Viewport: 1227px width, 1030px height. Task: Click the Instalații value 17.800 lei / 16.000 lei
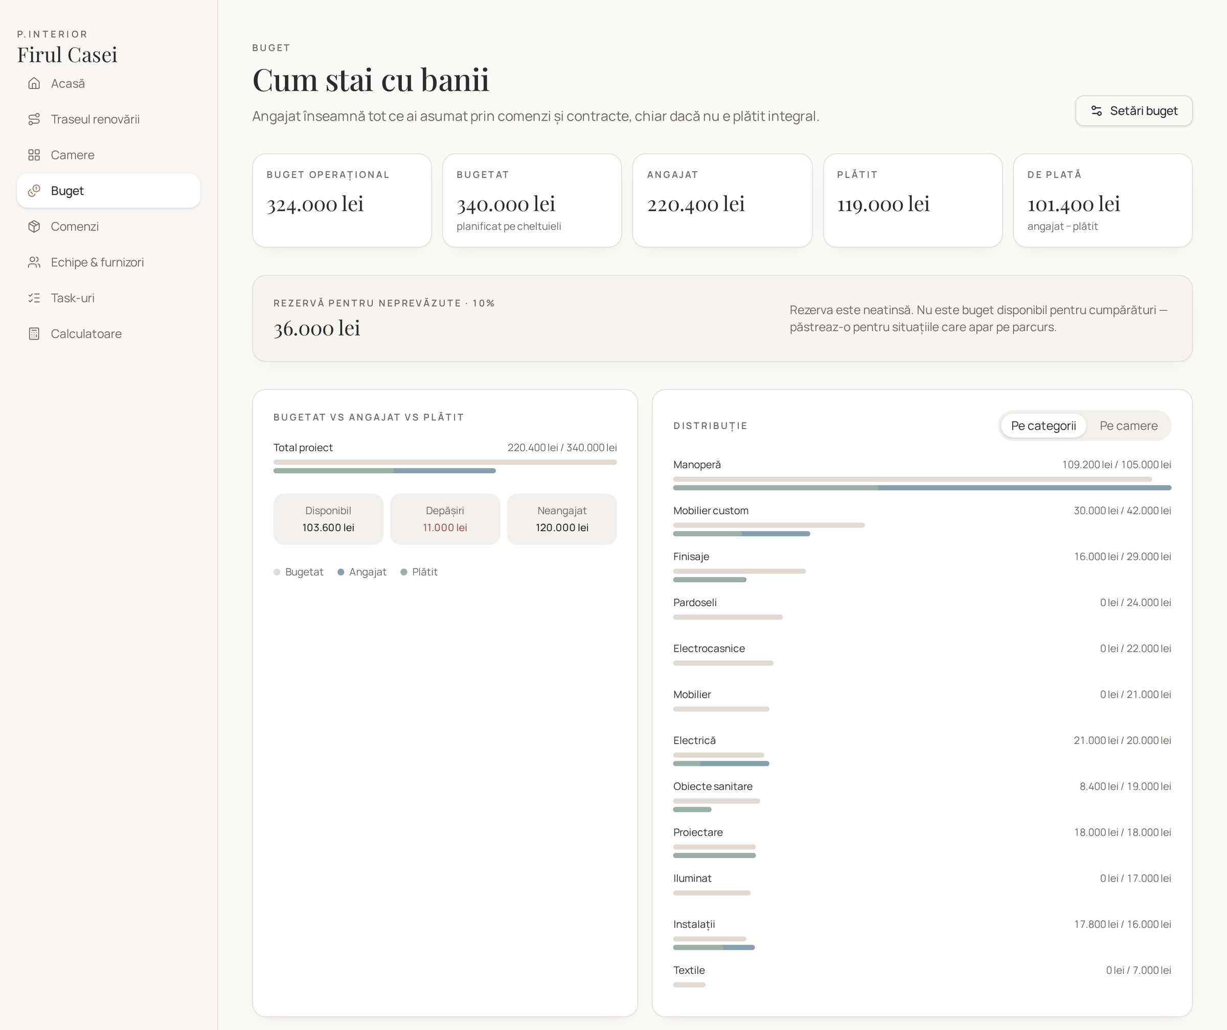pyautogui.click(x=1122, y=924)
